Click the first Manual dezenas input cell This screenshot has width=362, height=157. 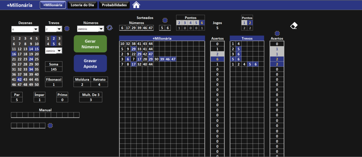tap(14, 115)
